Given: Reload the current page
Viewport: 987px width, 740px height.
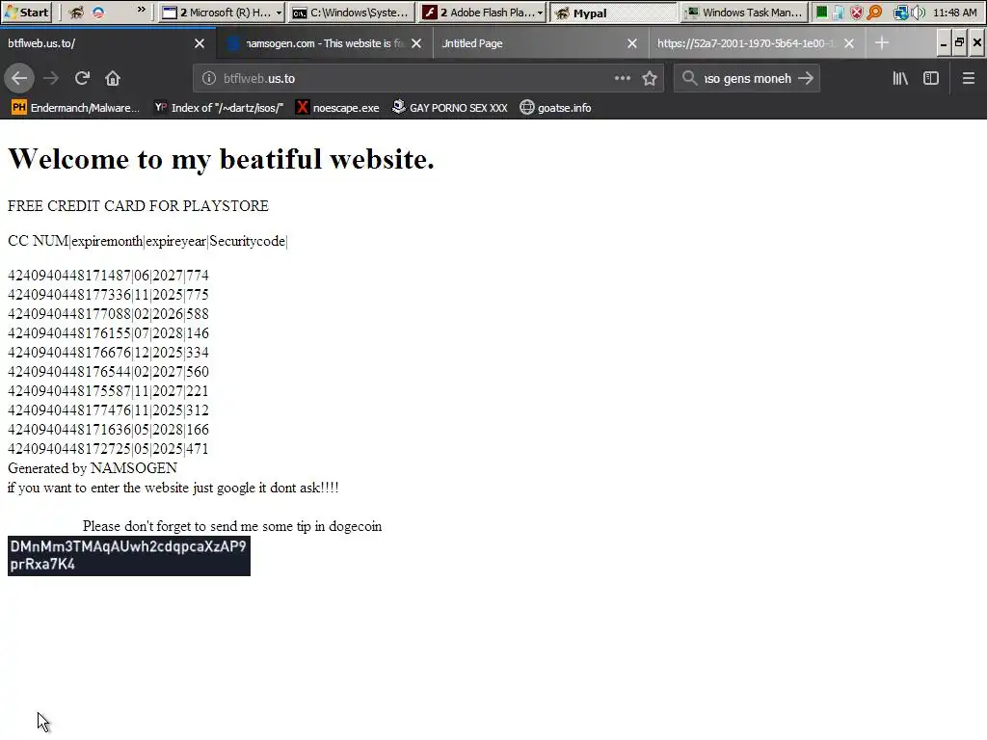Looking at the screenshot, I should (x=82, y=78).
